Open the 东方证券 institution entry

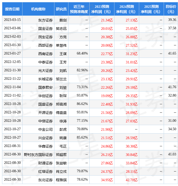click(45, 20)
